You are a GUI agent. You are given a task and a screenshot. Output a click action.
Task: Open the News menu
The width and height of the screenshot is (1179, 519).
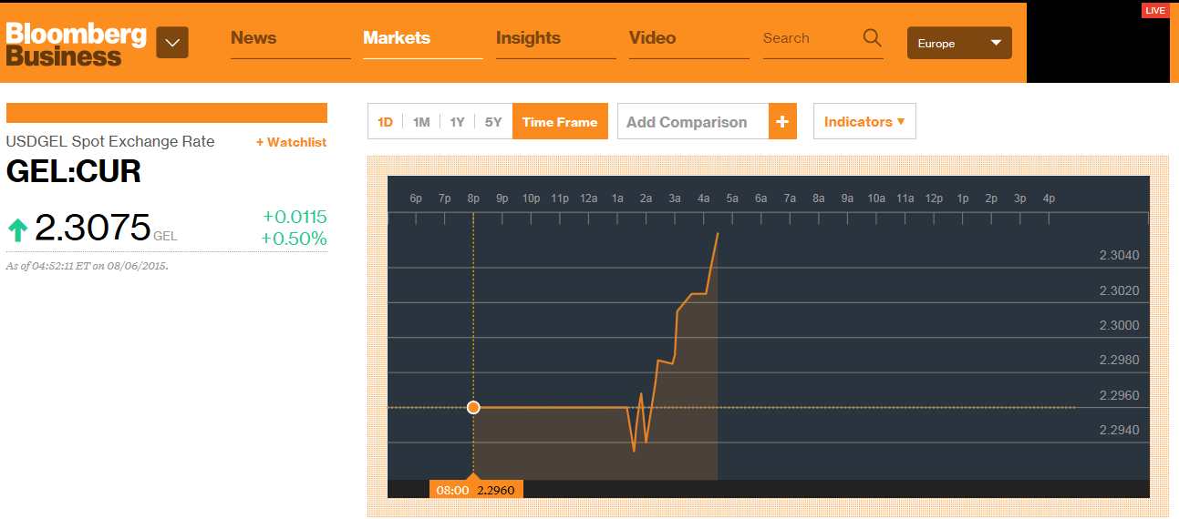click(x=253, y=38)
